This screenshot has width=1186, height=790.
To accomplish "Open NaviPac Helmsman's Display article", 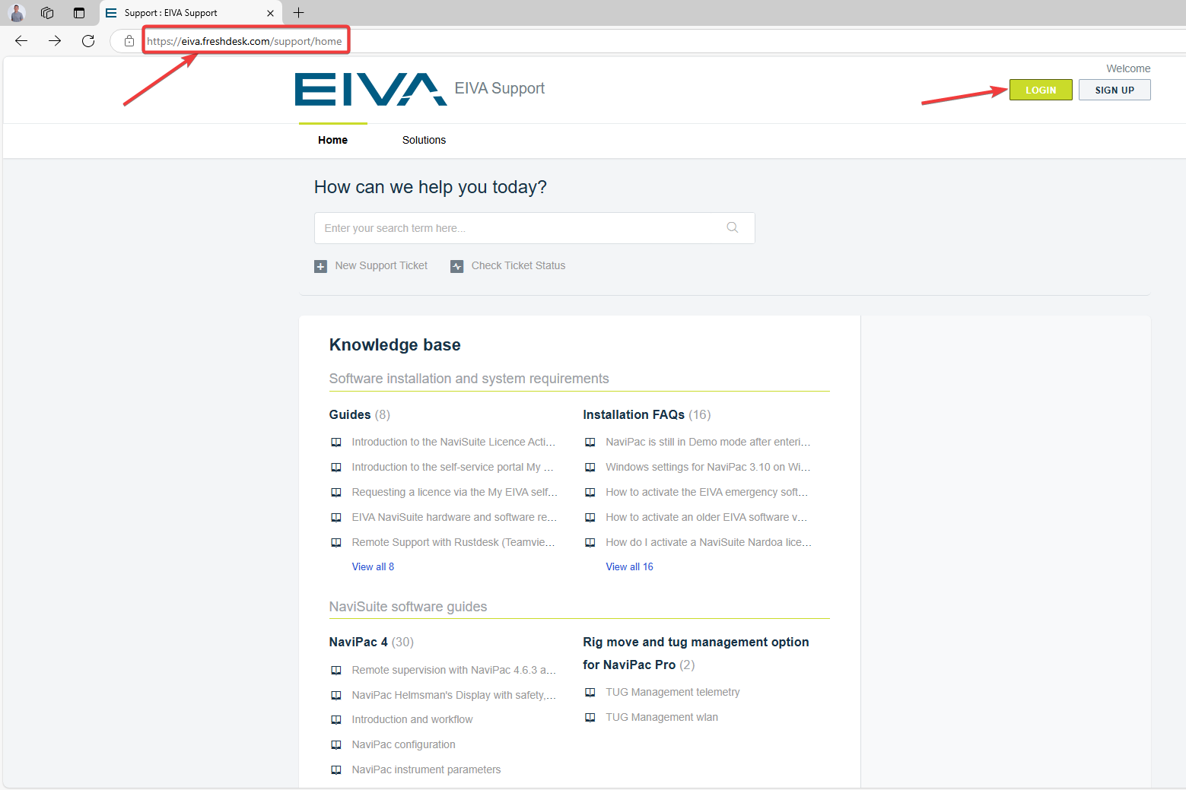I will click(x=453, y=695).
